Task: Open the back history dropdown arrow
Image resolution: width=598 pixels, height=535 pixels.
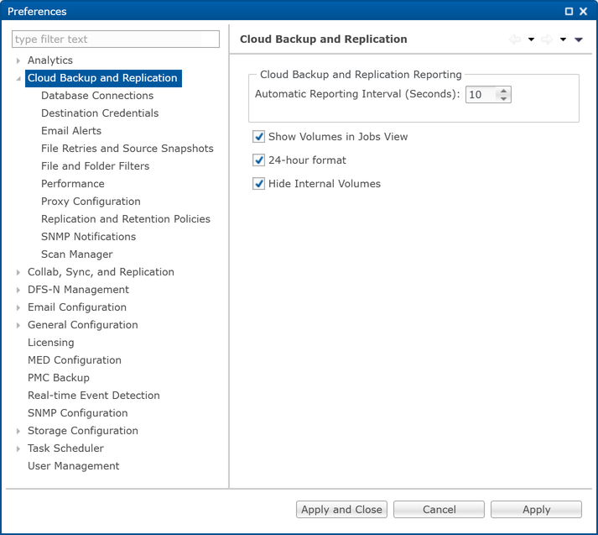Action: pyautogui.click(x=531, y=39)
